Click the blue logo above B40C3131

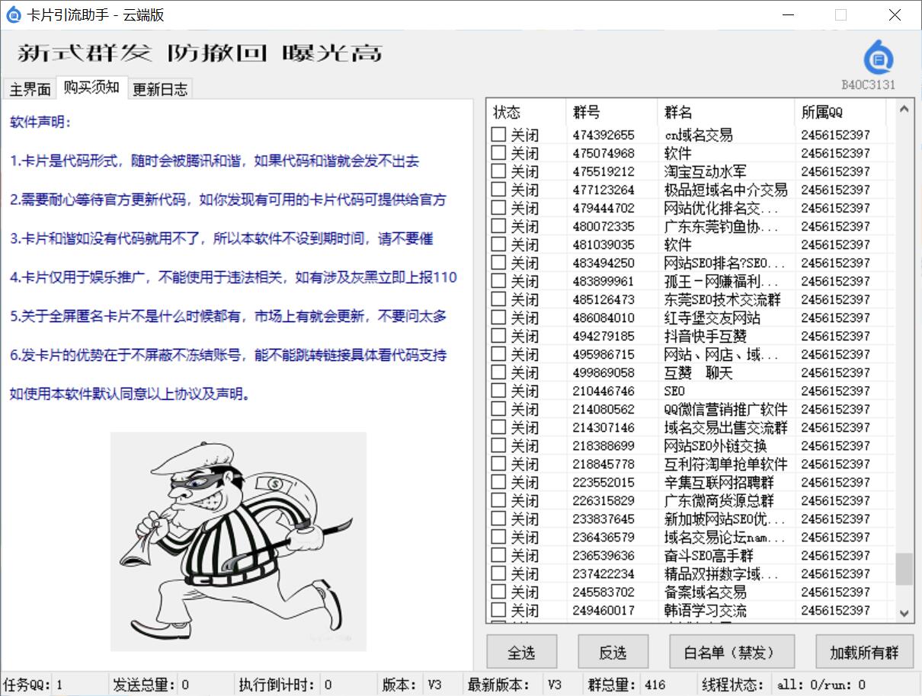pyautogui.click(x=878, y=56)
